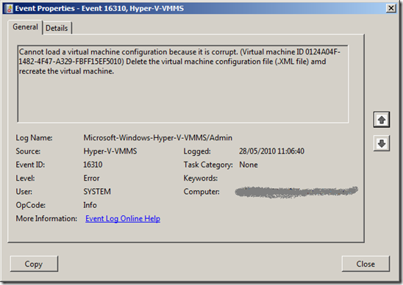Click the OpCode: label
Image resolution: width=403 pixels, height=285 pixels.
click(x=30, y=205)
